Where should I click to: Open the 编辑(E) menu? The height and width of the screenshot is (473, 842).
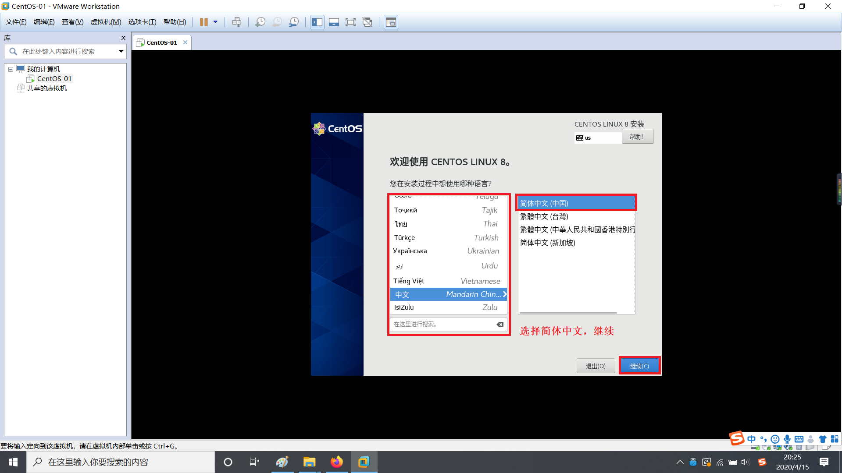coord(44,22)
